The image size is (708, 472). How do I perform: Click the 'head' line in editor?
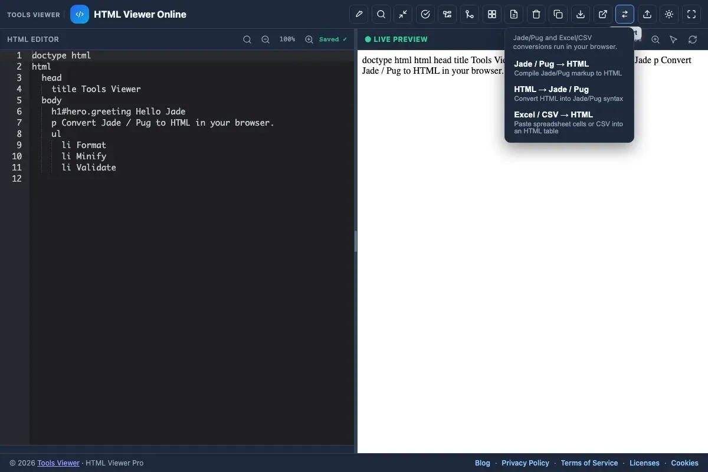pos(51,78)
